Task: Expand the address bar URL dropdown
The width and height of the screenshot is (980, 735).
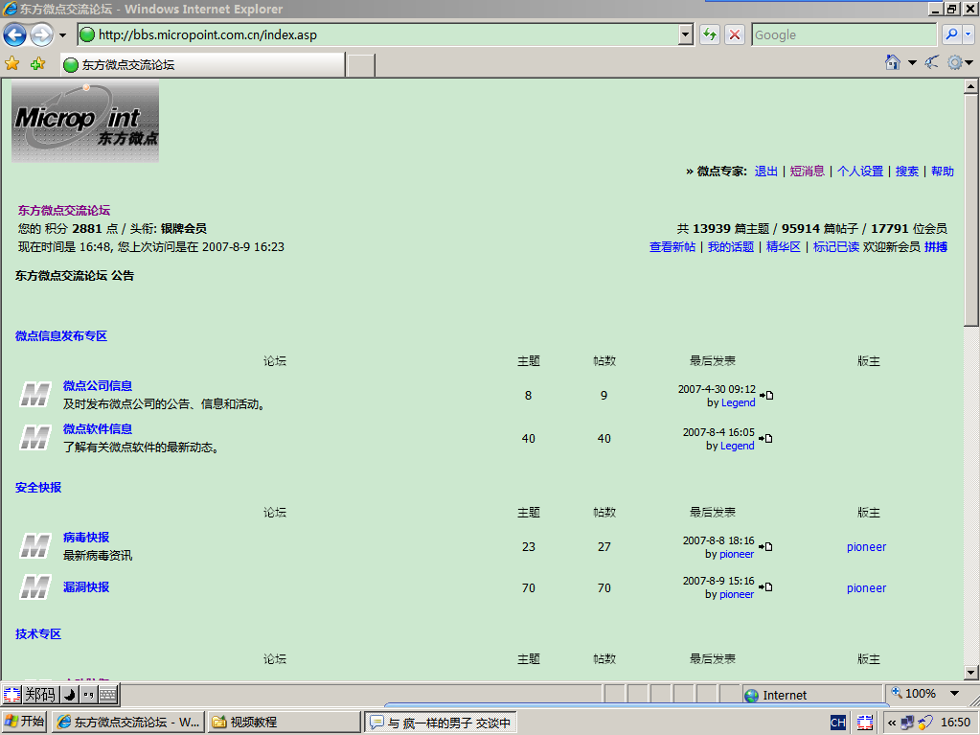Action: click(685, 35)
